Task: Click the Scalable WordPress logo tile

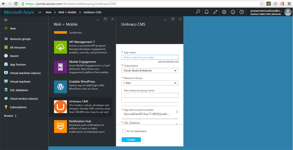Action: 60,87
